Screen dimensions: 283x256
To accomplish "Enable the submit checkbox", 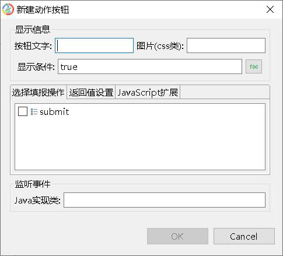I will [x=23, y=111].
